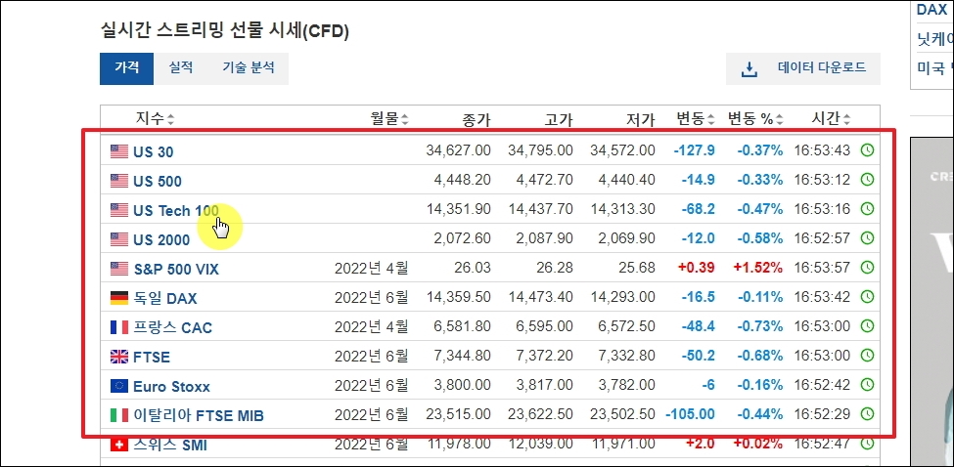Click the advertisement banner on the right
This screenshot has width=954, height=467.
931,302
